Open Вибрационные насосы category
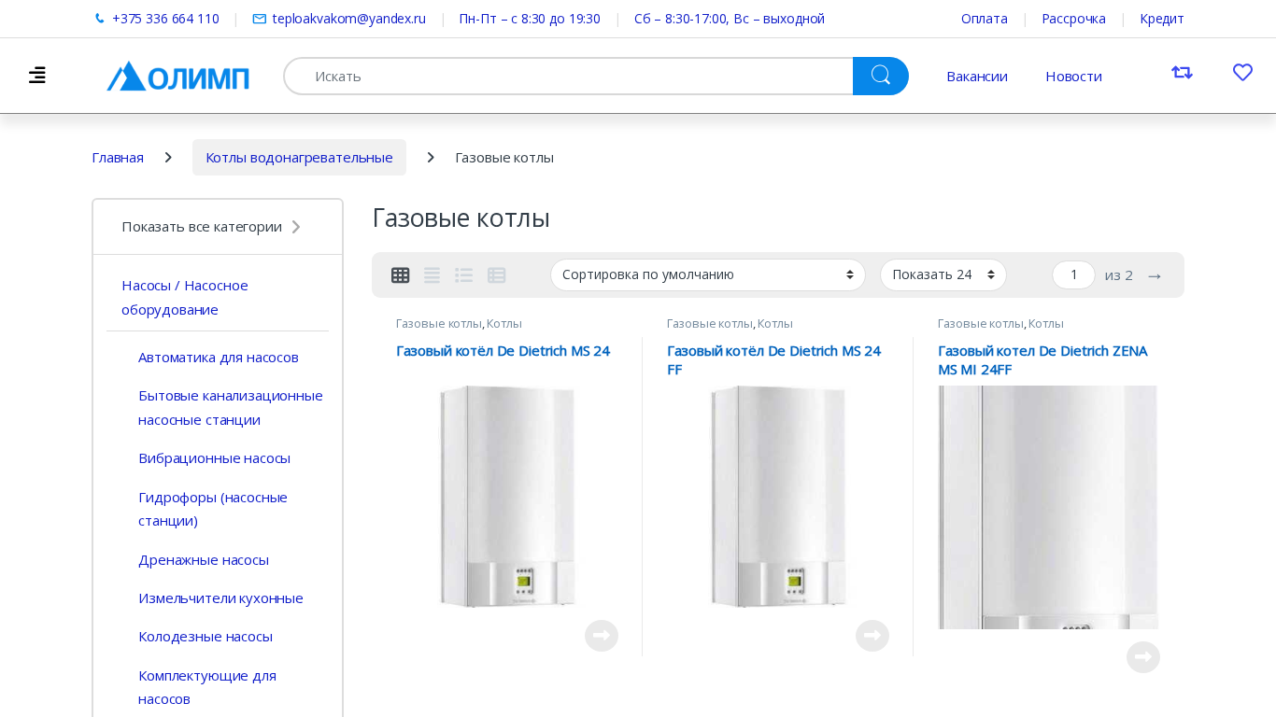The image size is (1276, 717). click(214, 458)
